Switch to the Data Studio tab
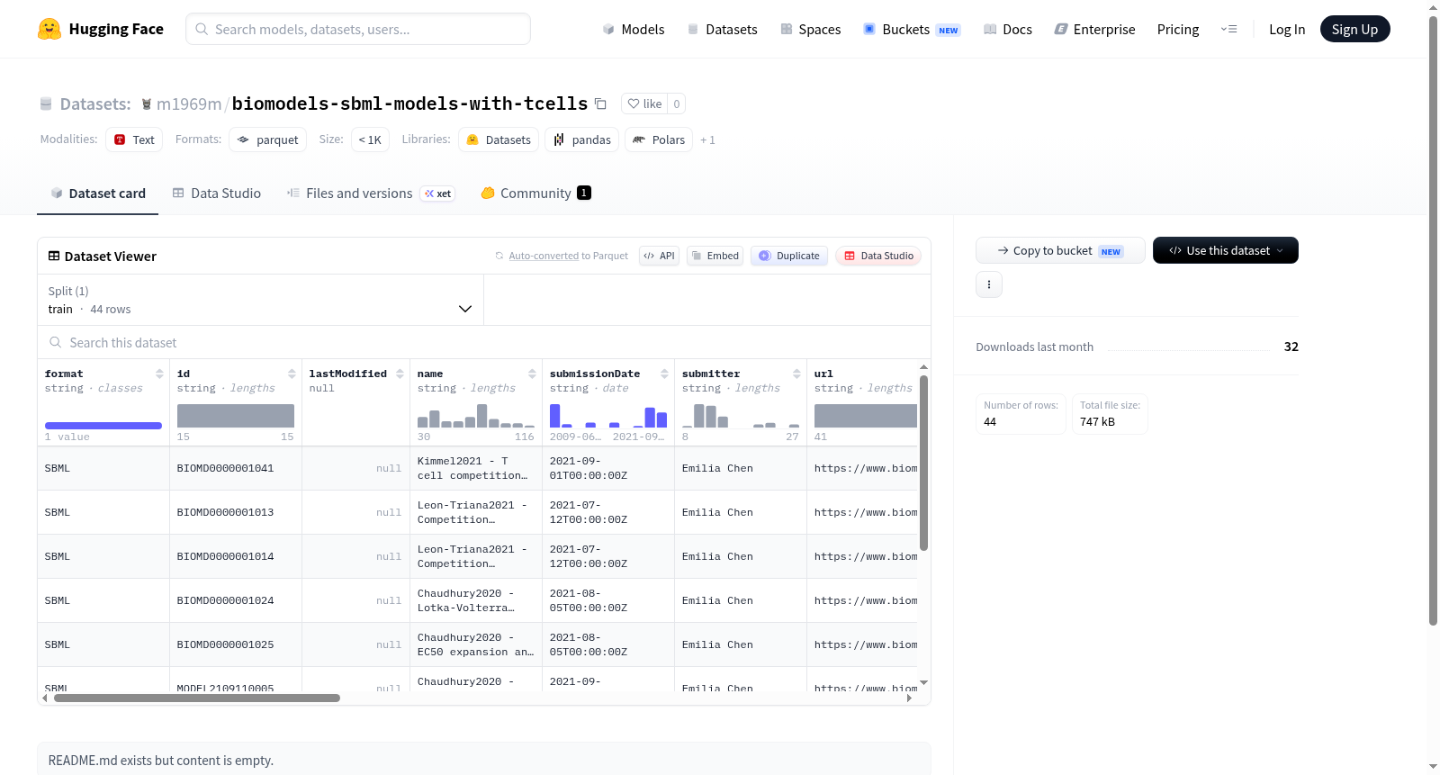 point(217,194)
